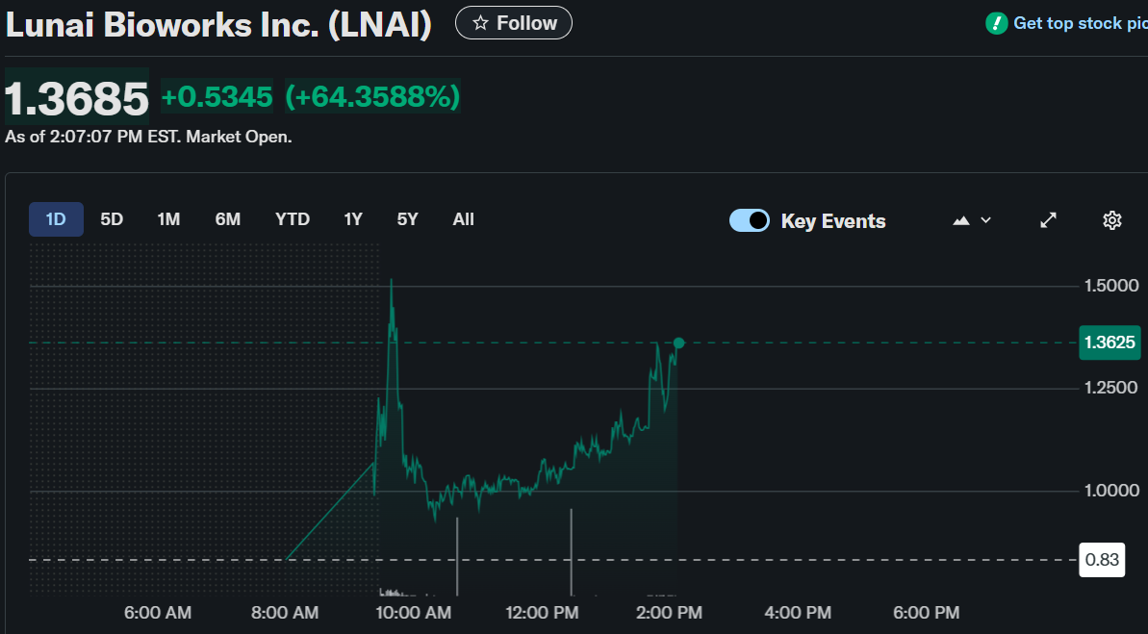Select the YTD range tab

[293, 219]
